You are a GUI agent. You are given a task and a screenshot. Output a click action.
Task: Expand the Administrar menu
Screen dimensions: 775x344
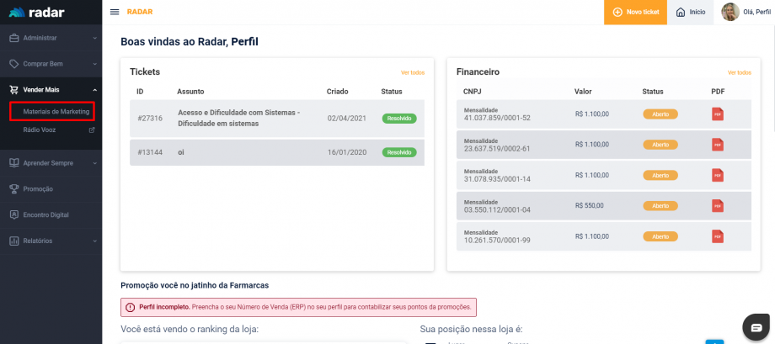51,38
